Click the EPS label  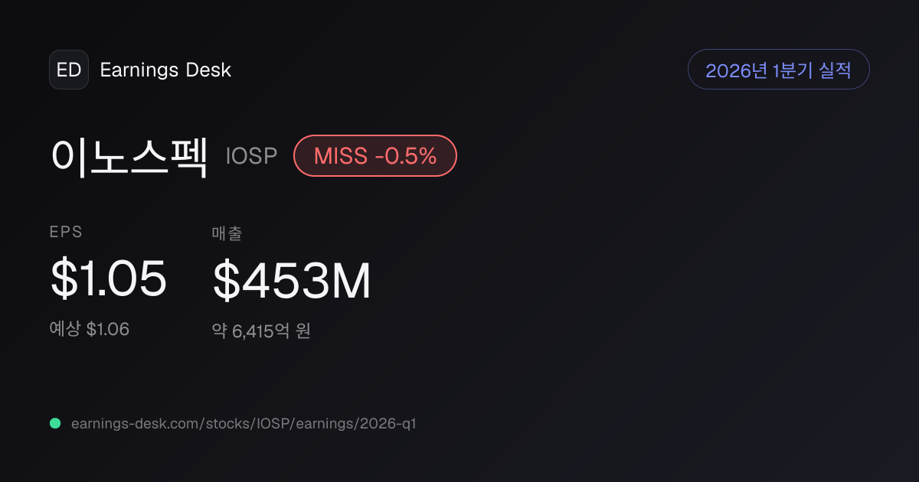[65, 233]
